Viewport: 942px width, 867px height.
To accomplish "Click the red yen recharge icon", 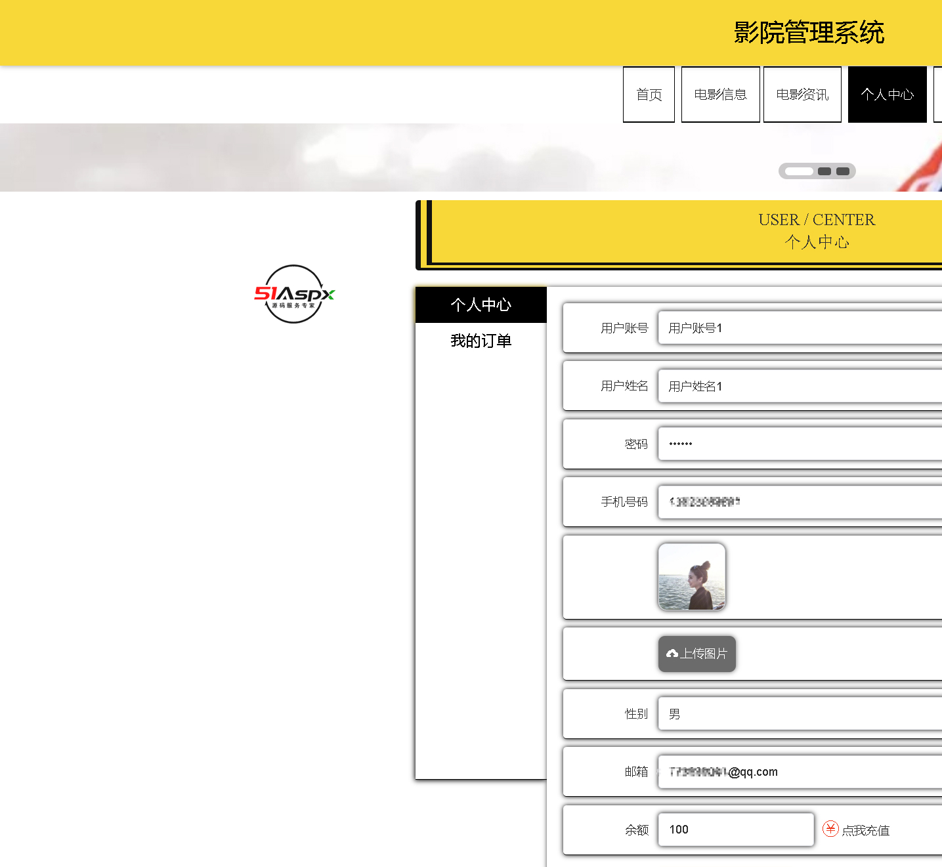I will pos(830,829).
